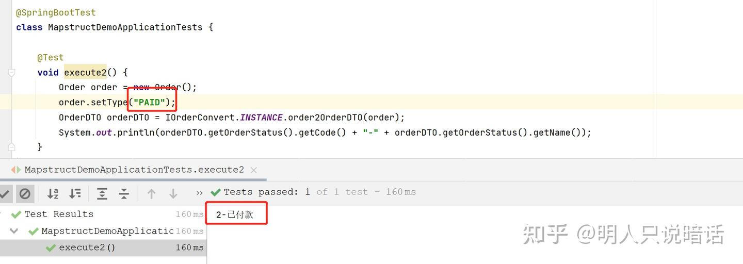Viewport: 743px width, 264px height.
Task: Toggle the show passed tests checkmark
Action: pos(5,194)
